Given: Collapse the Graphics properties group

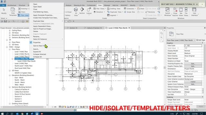Looking at the screenshot, I should (x=203, y=43).
